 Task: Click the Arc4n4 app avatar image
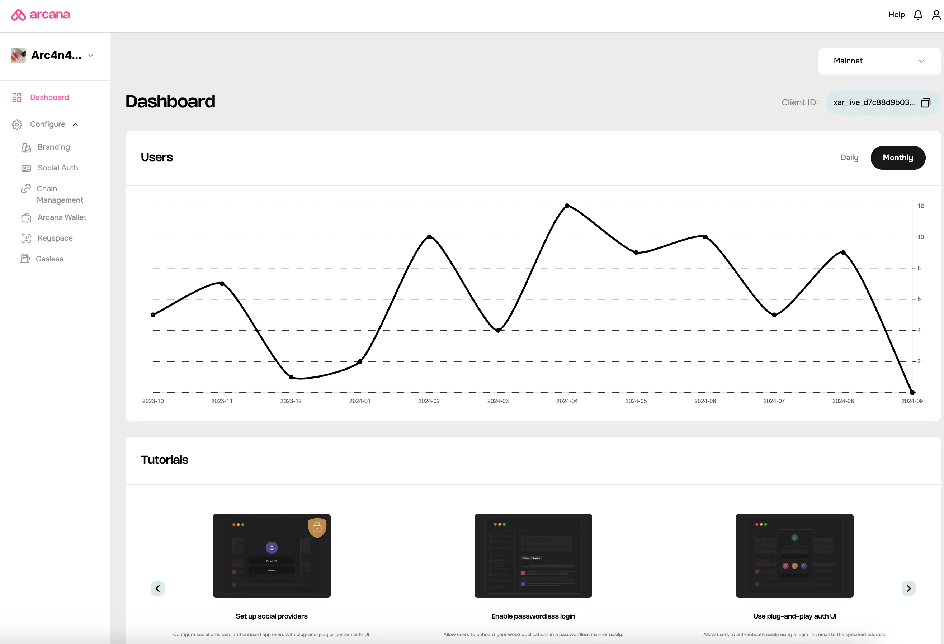click(x=19, y=55)
